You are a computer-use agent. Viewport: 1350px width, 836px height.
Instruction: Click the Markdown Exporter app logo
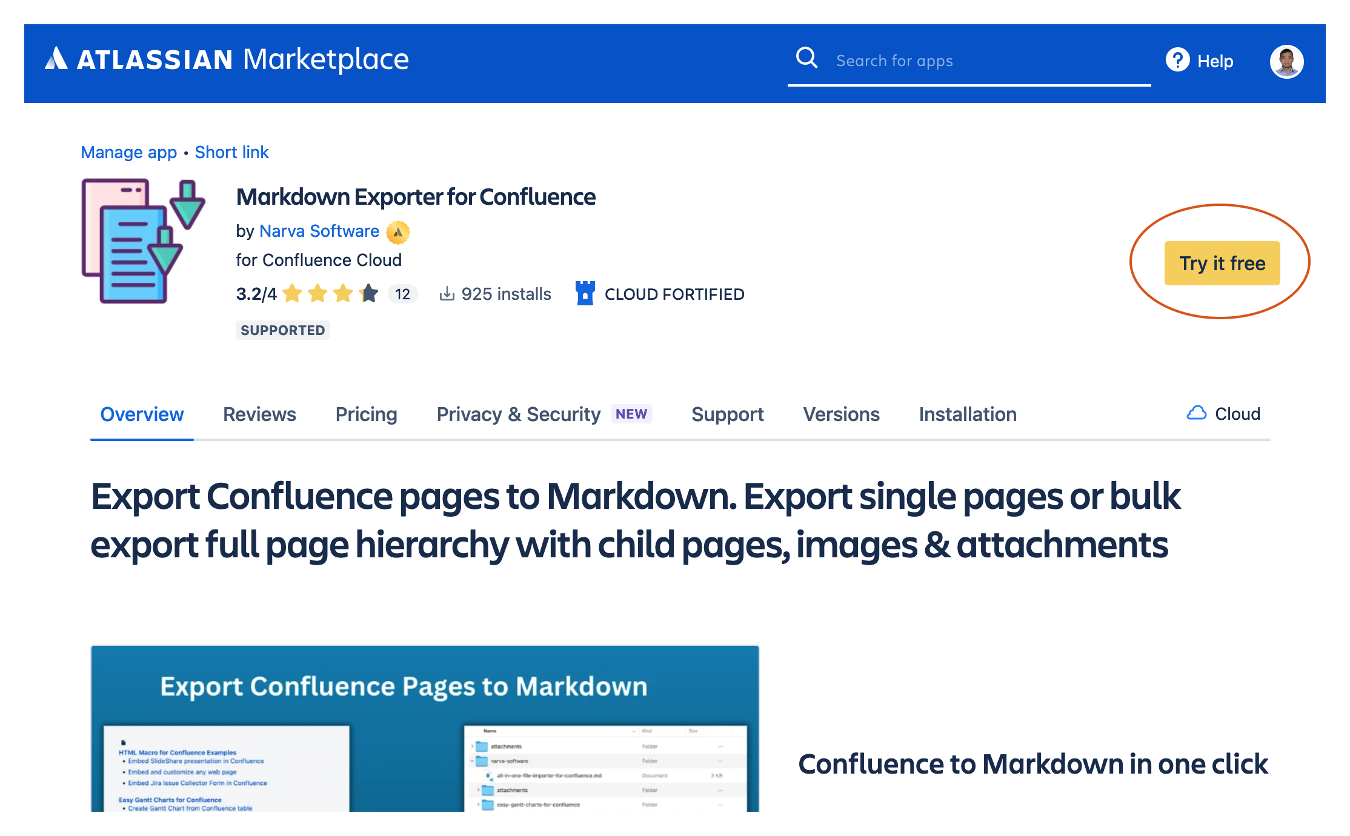point(144,241)
